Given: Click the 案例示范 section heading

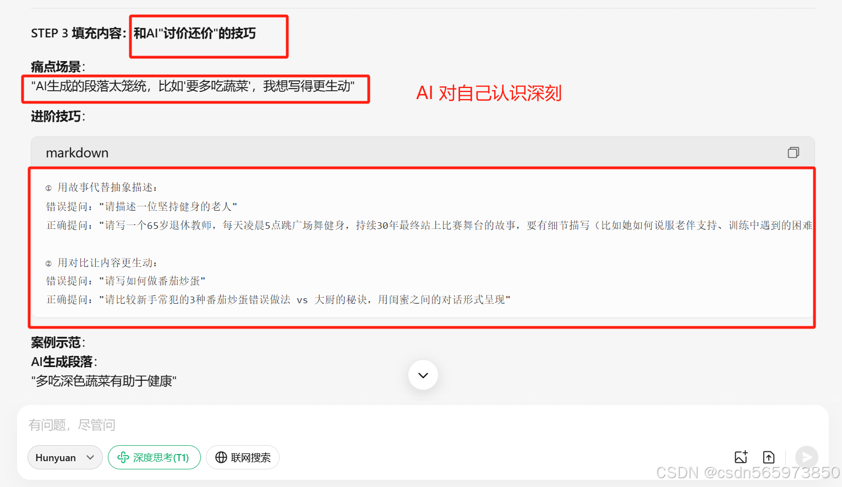Looking at the screenshot, I should pos(58,342).
